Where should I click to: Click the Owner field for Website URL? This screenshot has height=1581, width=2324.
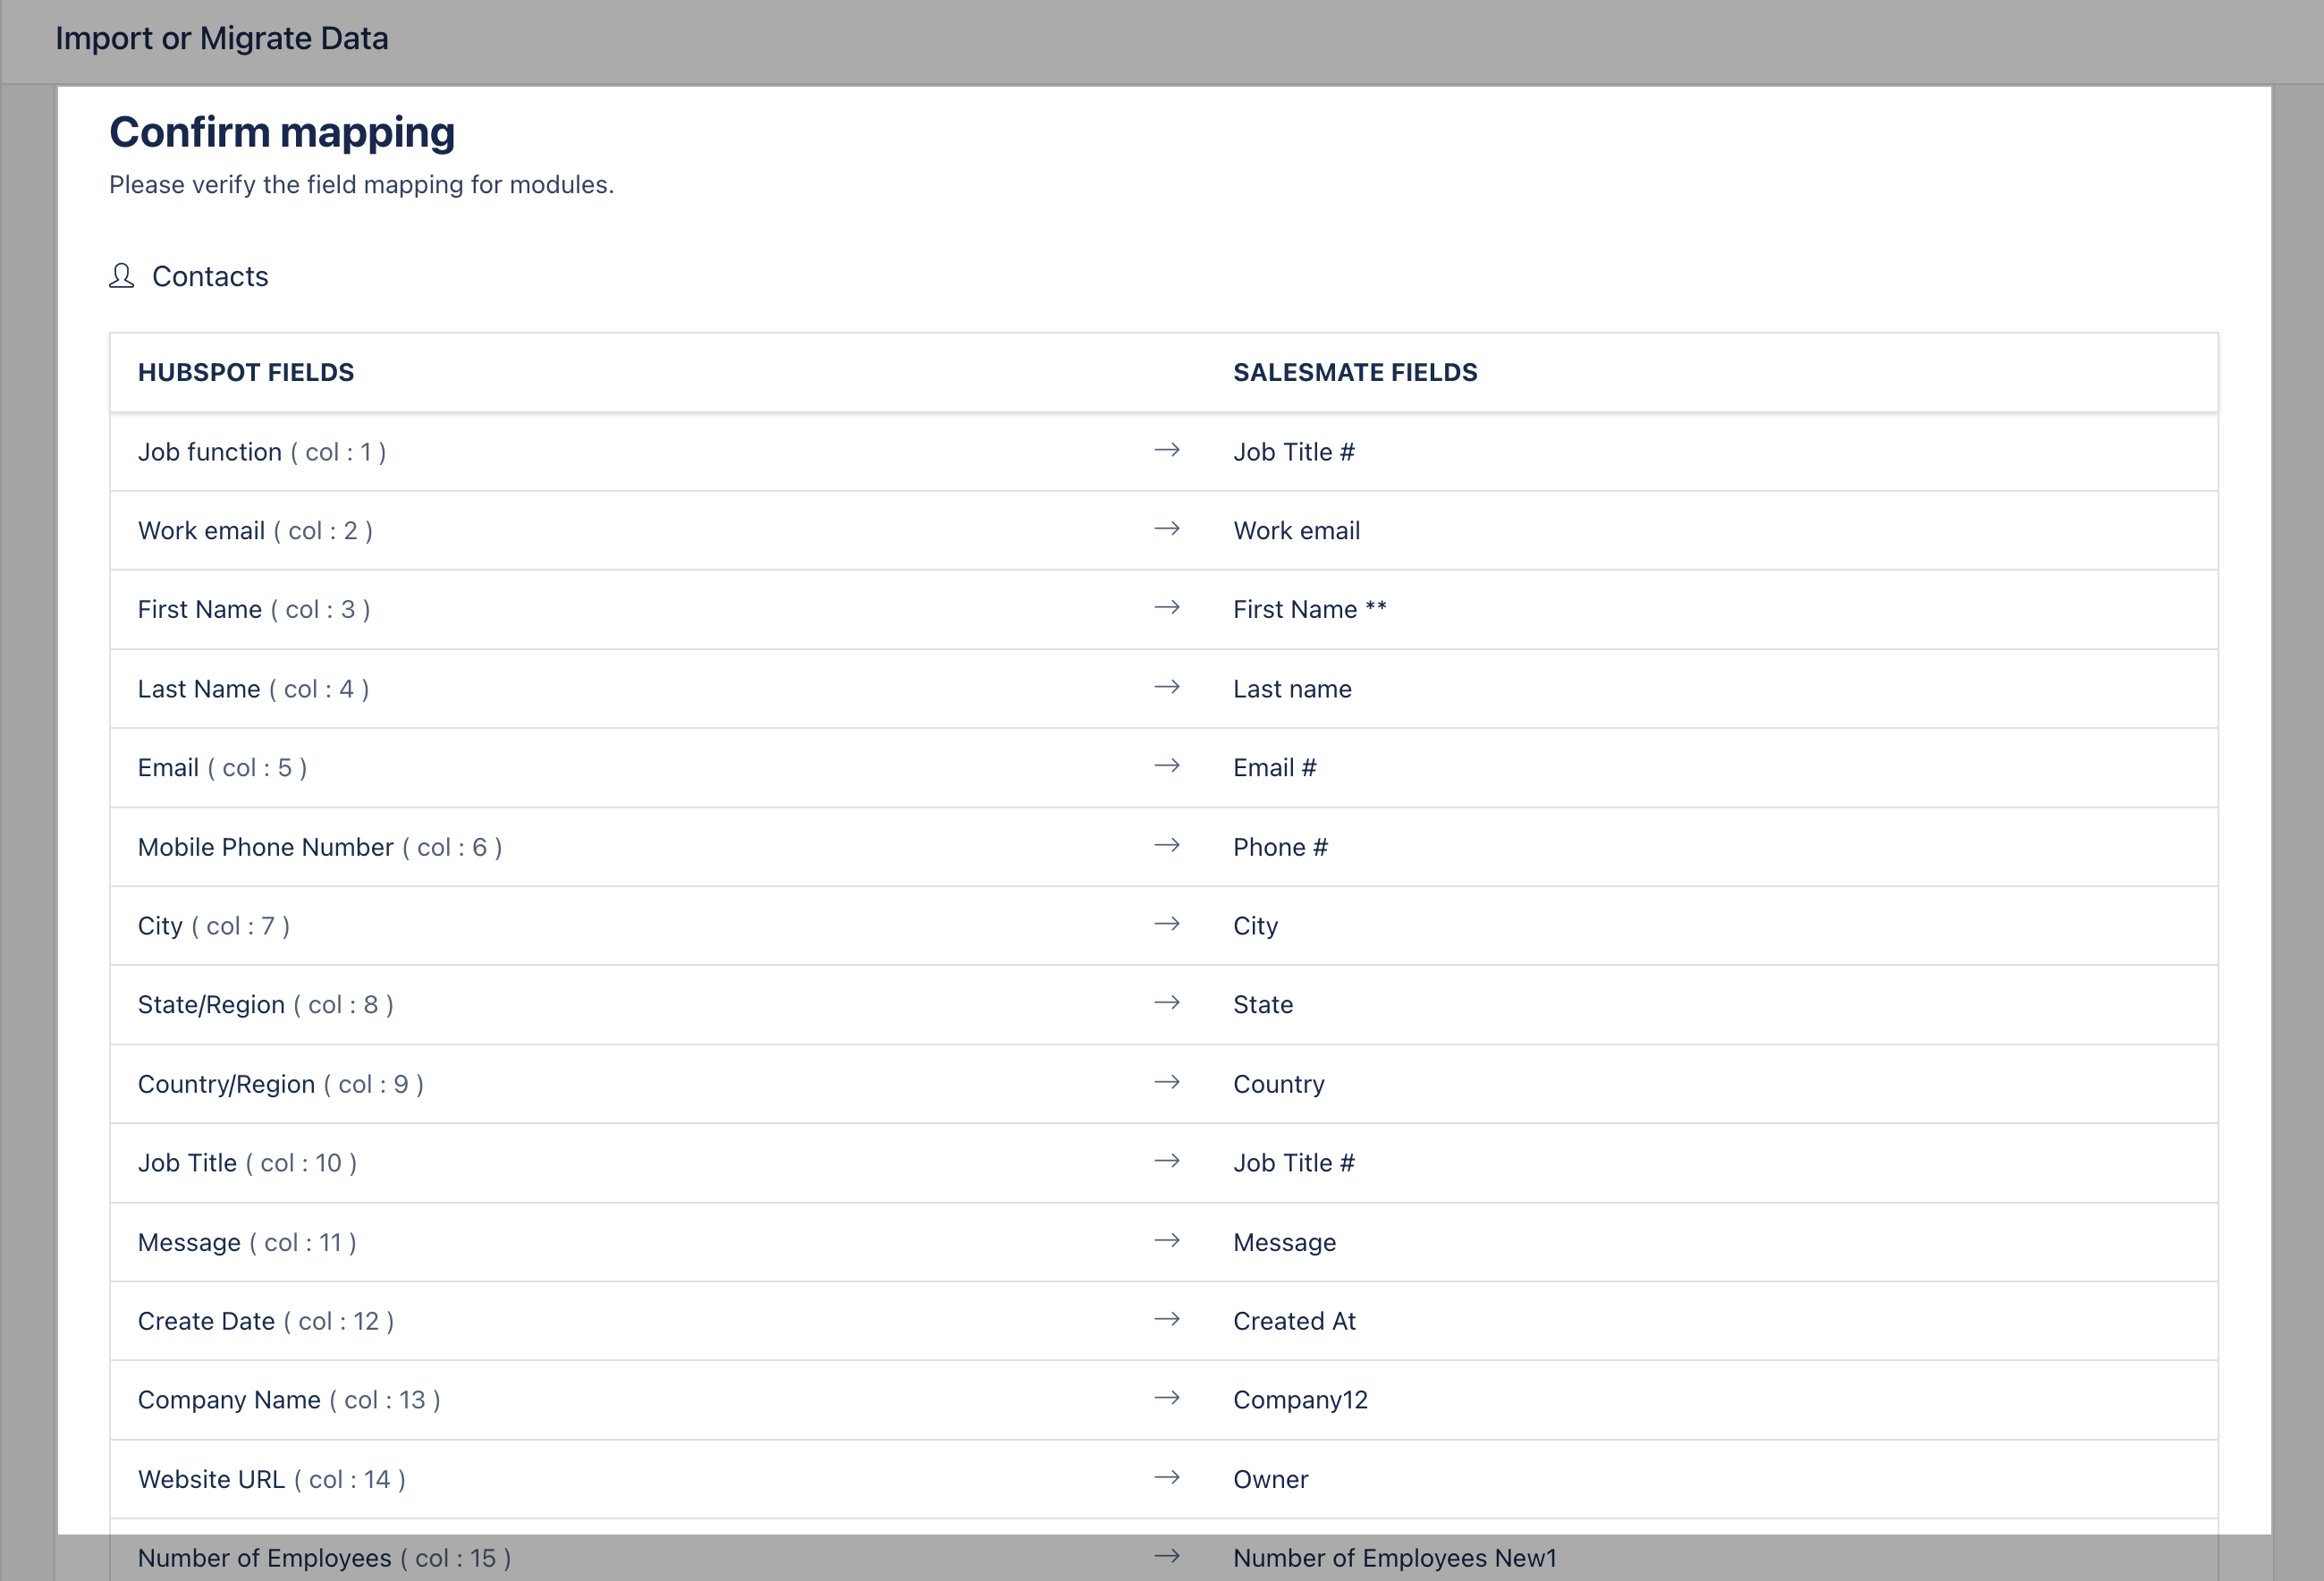tap(1270, 1478)
